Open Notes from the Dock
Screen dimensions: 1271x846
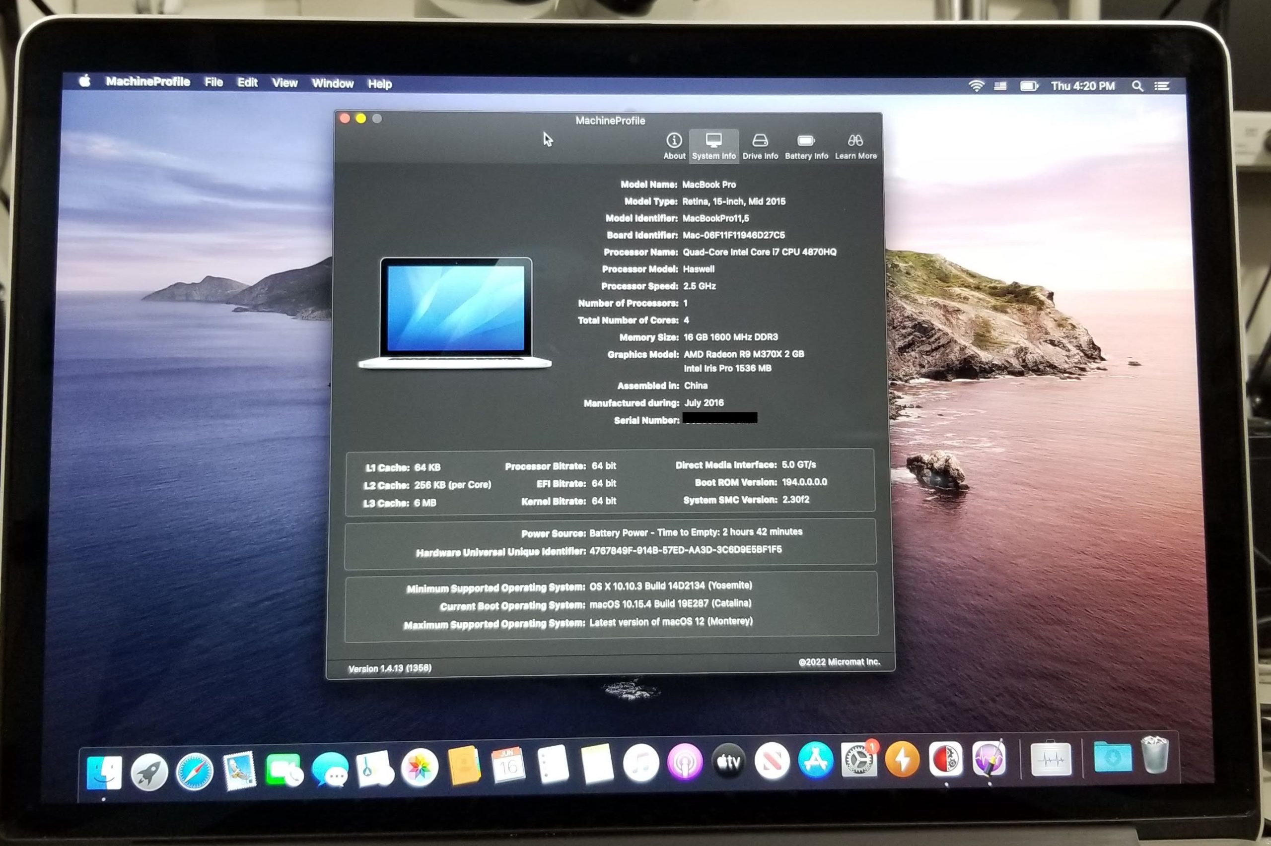coord(597,763)
